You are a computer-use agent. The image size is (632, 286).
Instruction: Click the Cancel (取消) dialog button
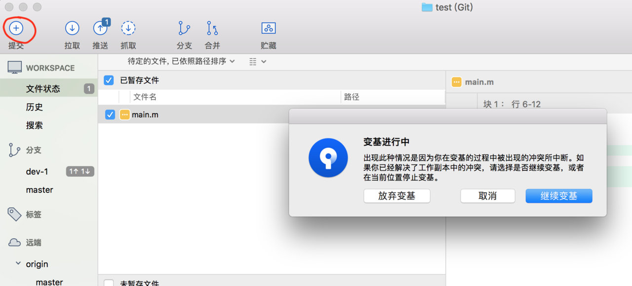(x=487, y=196)
